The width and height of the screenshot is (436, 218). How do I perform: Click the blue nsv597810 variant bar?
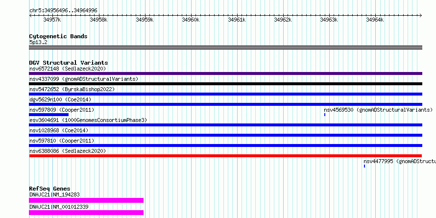[225, 145]
